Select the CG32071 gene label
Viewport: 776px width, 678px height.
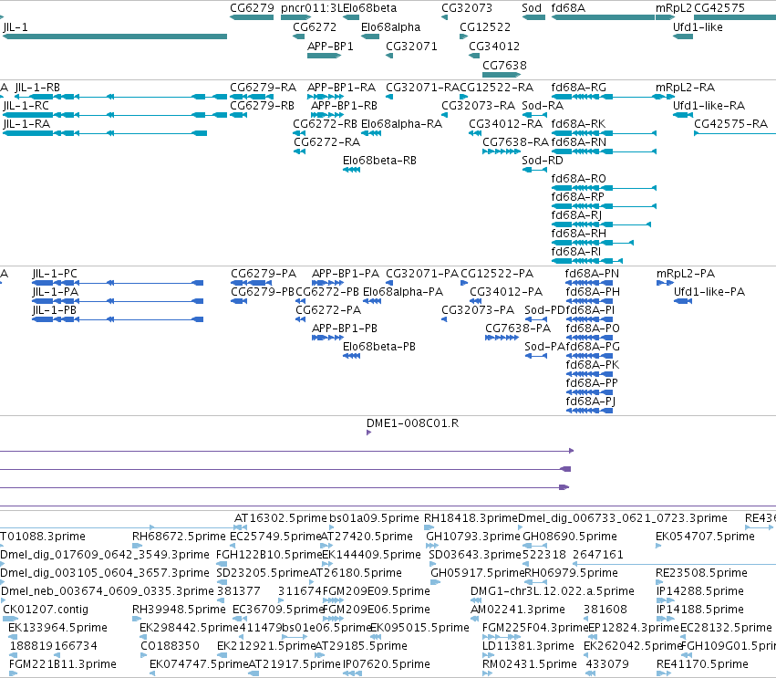pos(412,47)
